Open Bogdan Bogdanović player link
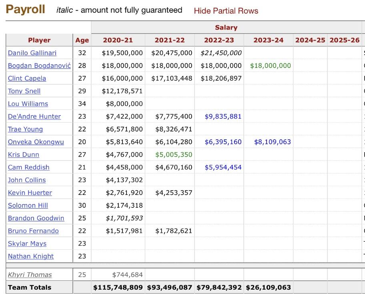The height and width of the screenshot is (294, 365). [39, 66]
